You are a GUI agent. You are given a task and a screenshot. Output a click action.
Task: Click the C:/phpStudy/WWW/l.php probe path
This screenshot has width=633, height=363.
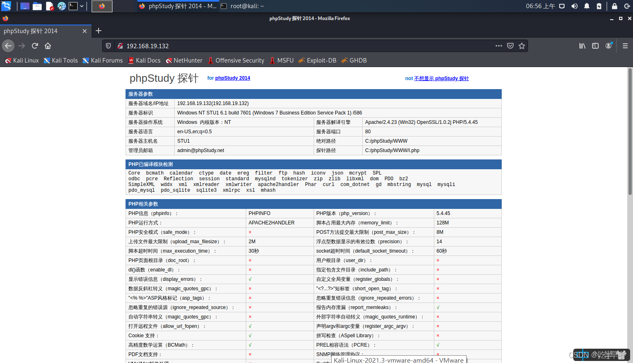(392, 150)
